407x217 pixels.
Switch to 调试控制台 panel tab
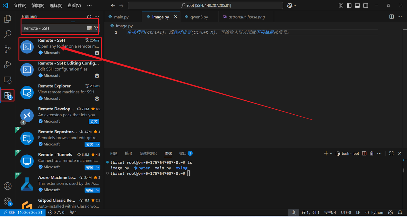tap(148, 153)
